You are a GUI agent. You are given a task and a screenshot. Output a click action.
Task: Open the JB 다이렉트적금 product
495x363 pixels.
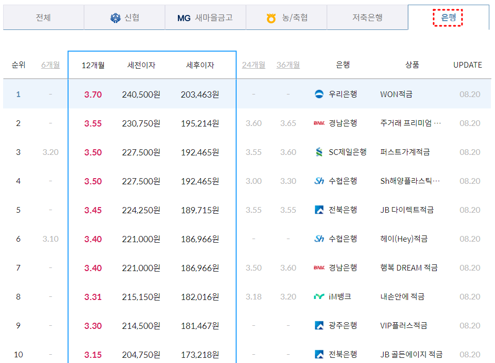[x=407, y=210]
